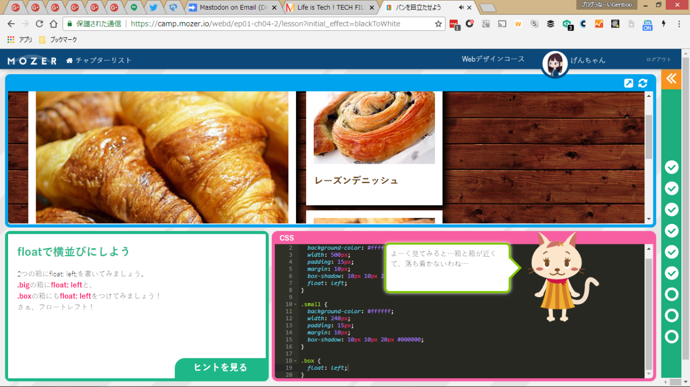Open the Chrome three-dot menu

point(680,24)
